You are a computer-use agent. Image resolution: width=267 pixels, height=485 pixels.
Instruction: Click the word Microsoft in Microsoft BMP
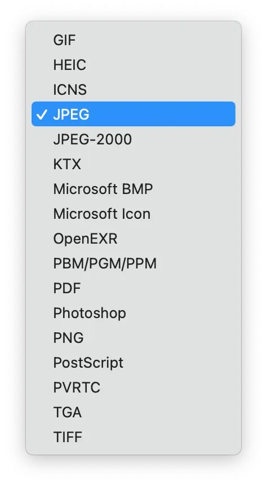point(86,189)
